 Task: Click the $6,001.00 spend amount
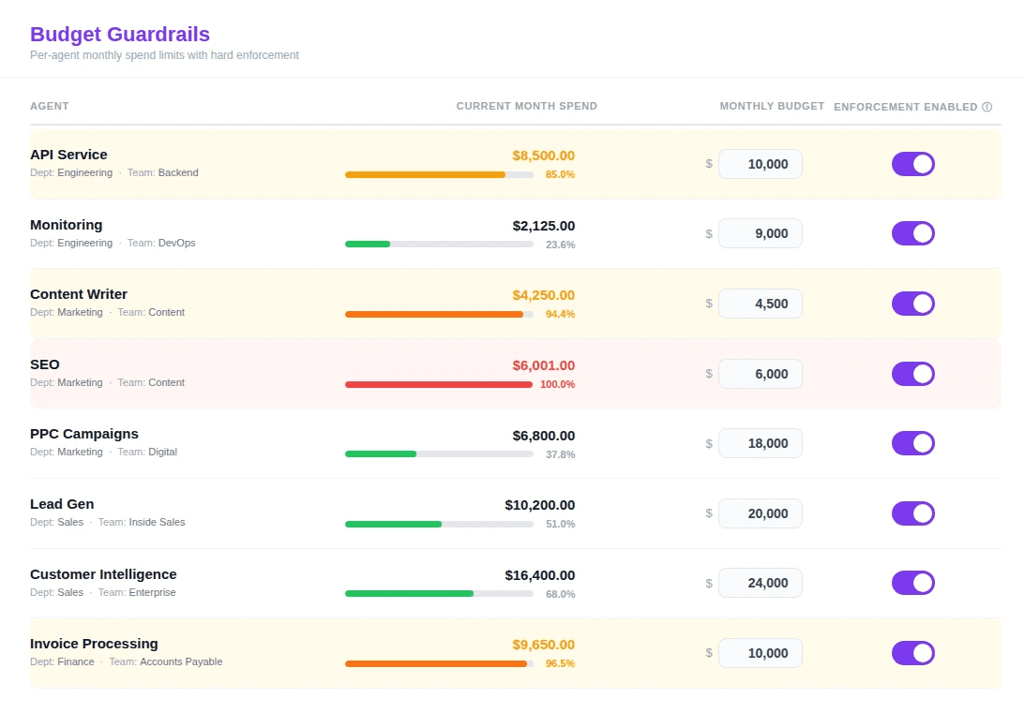(543, 365)
